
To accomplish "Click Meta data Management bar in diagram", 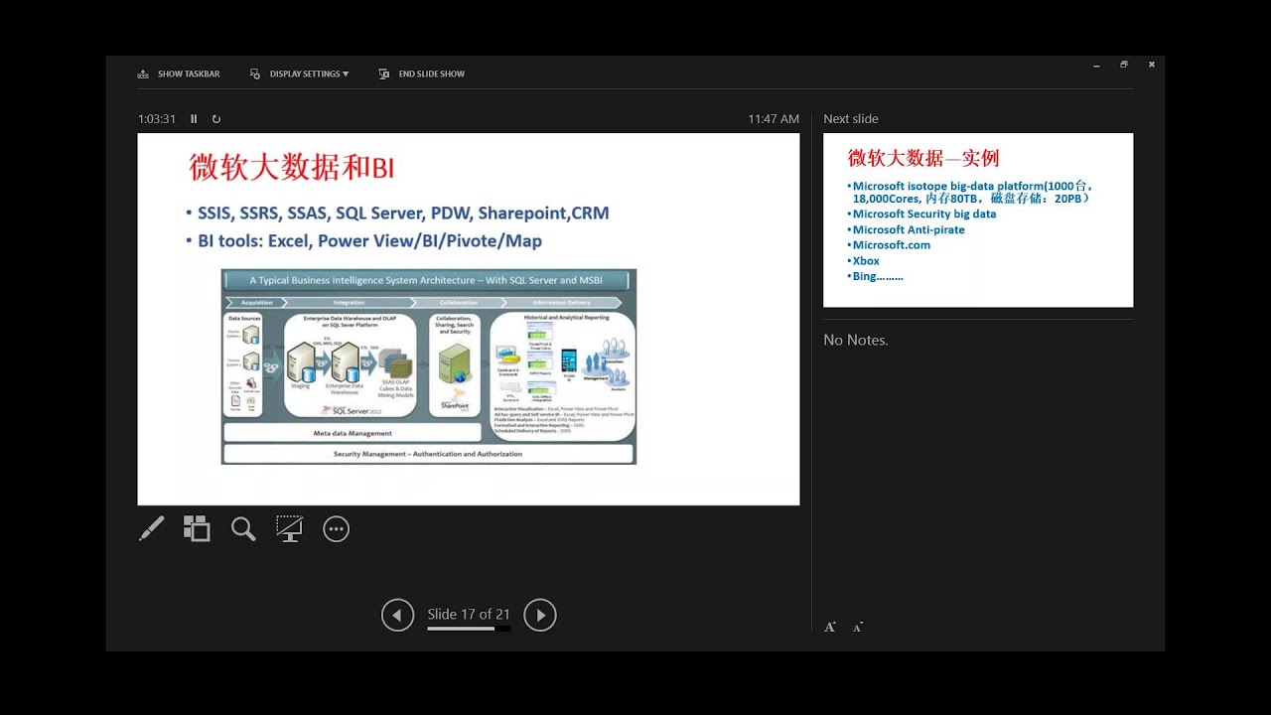I will [353, 433].
